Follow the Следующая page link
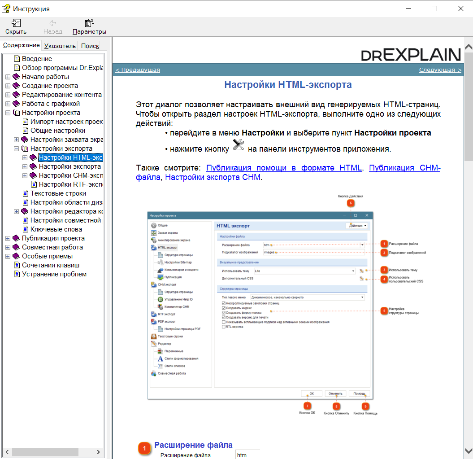The image size is (473, 459). [440, 70]
